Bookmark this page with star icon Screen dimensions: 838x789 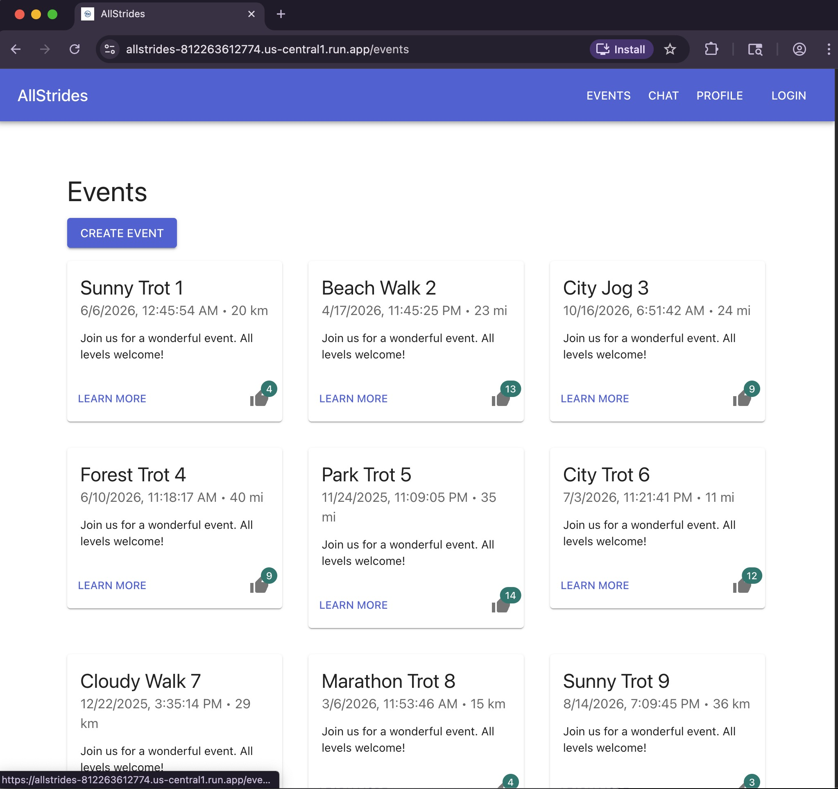coord(670,49)
